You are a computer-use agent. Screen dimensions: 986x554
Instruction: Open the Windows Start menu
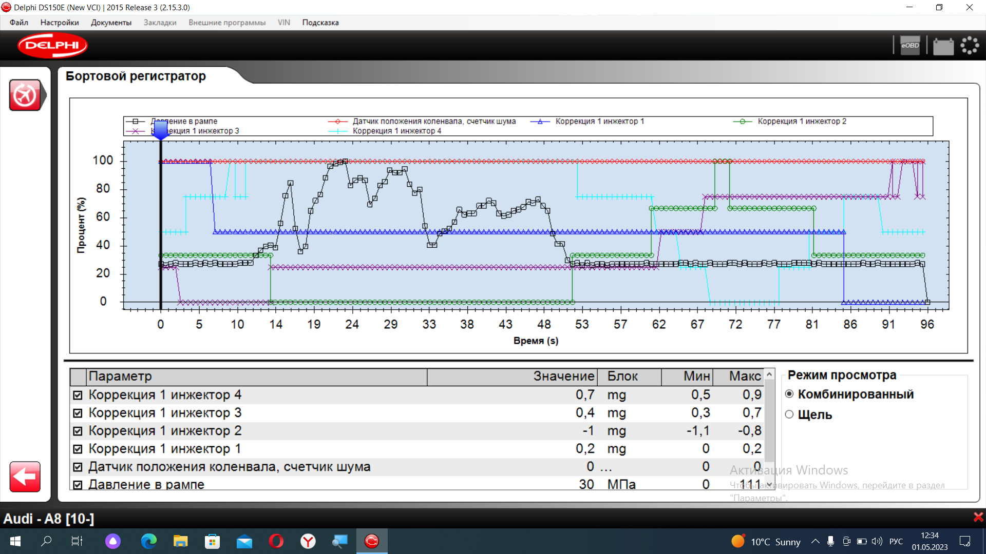click(15, 541)
